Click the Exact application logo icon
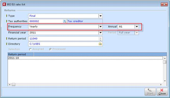The image size is (170, 98). (4, 4)
